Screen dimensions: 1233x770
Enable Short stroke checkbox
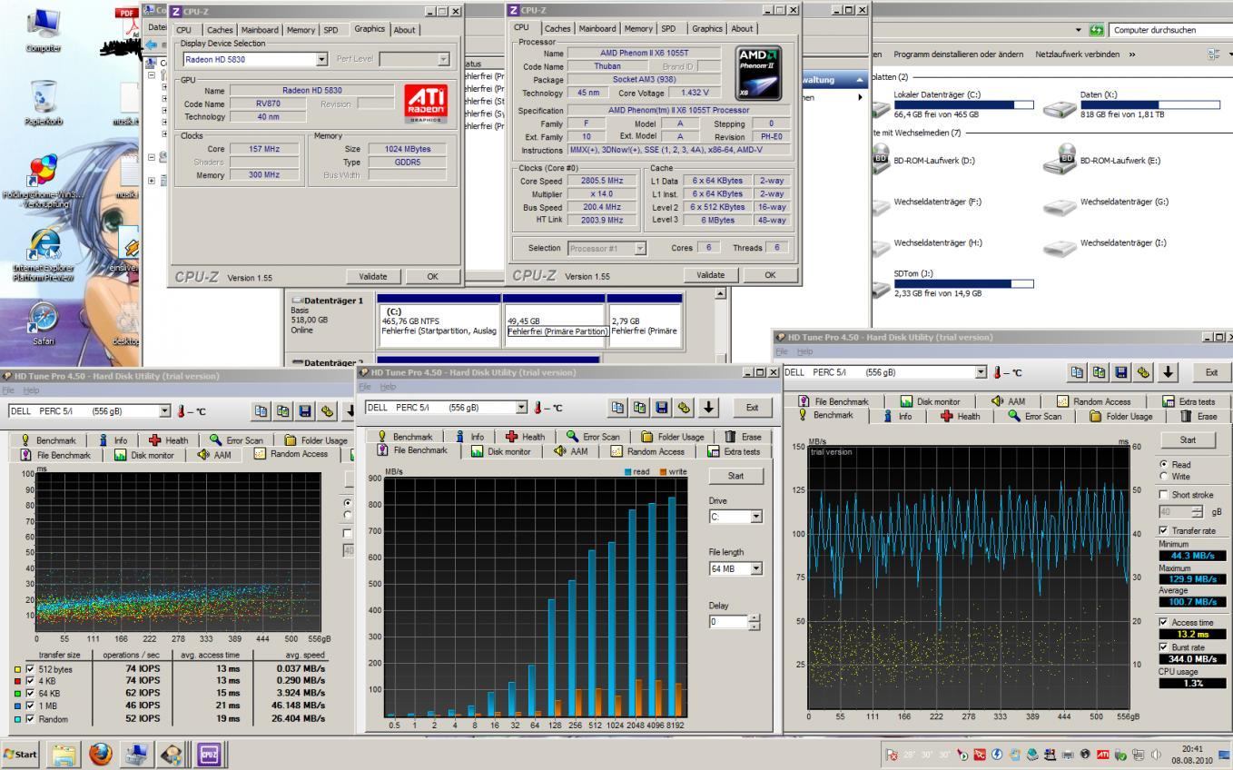1165,495
